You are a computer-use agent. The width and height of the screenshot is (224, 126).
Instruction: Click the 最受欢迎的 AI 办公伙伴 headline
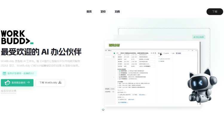(x=41, y=52)
